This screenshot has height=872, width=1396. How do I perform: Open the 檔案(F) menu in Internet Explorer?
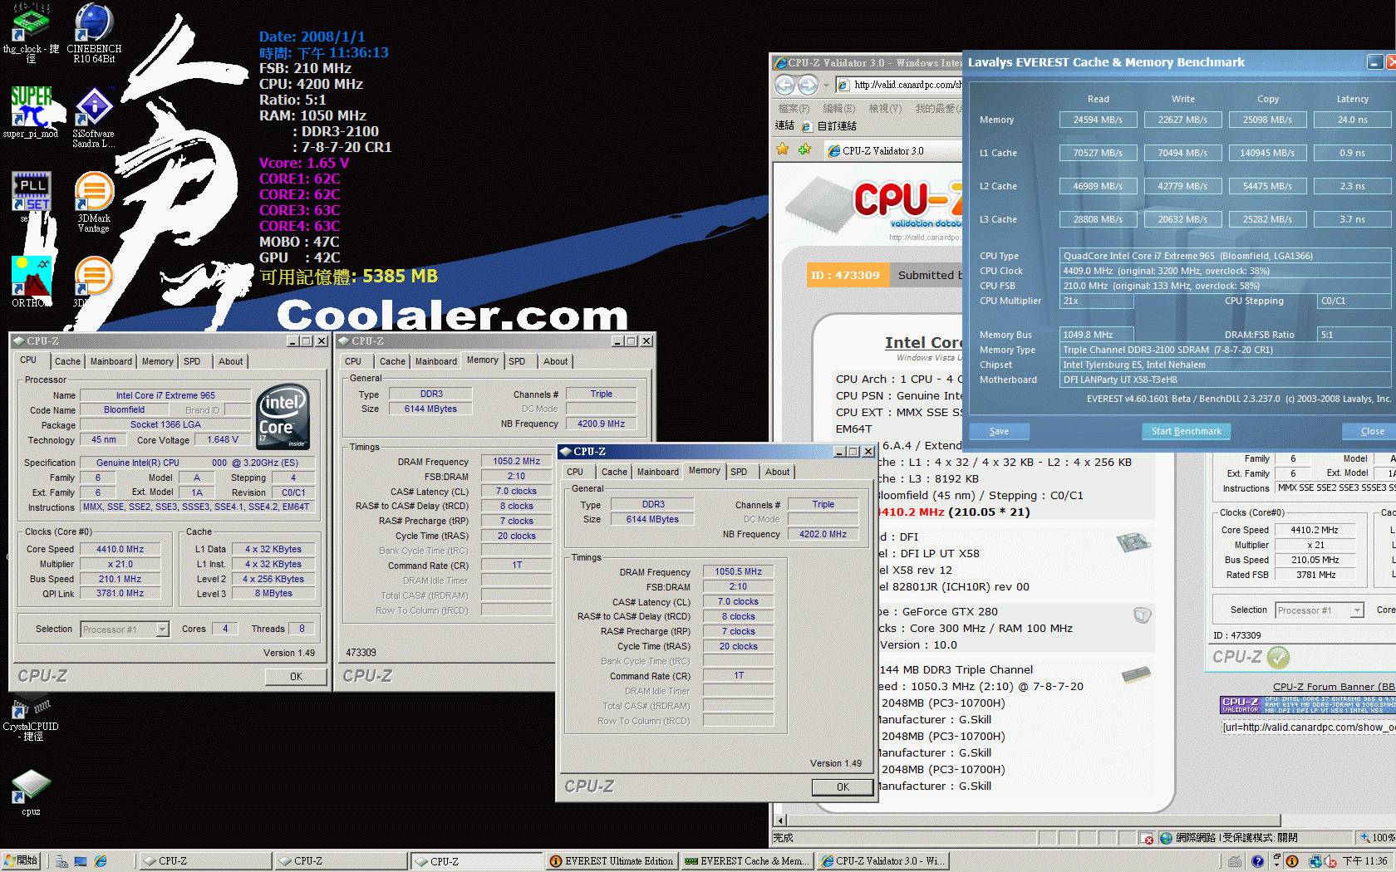pyautogui.click(x=794, y=108)
